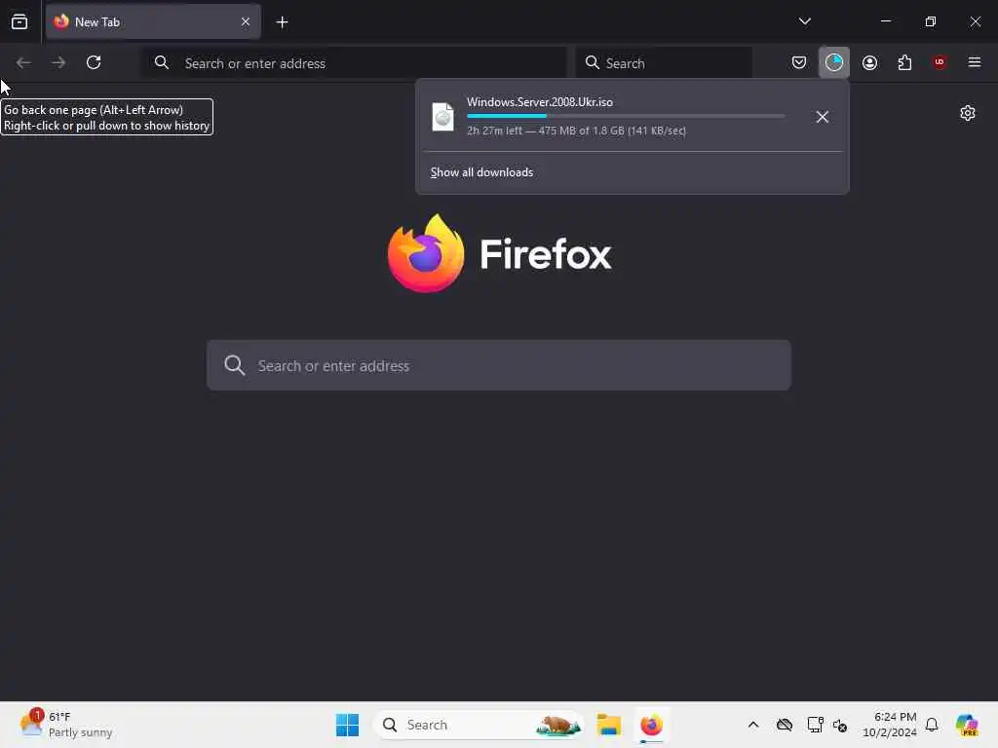Screen dimensions: 998x748
Task: Click the download progress bar
Action: point(626,117)
